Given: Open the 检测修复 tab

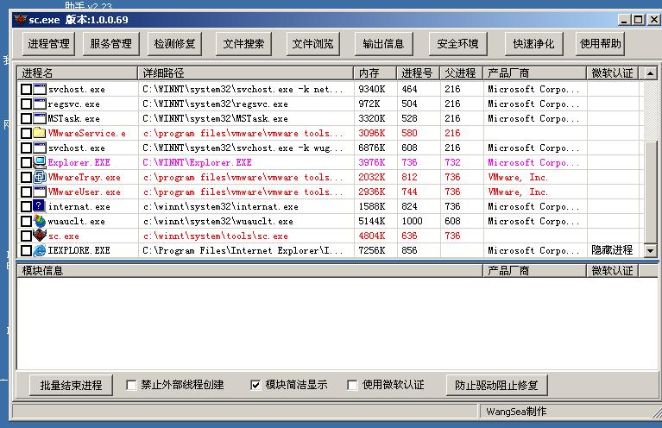Looking at the screenshot, I should point(174,44).
